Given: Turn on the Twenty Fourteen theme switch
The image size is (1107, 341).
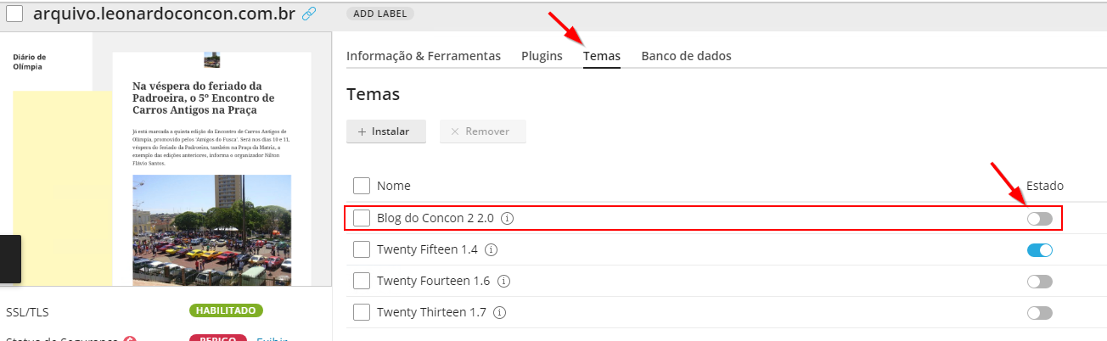Looking at the screenshot, I should 1039,281.
